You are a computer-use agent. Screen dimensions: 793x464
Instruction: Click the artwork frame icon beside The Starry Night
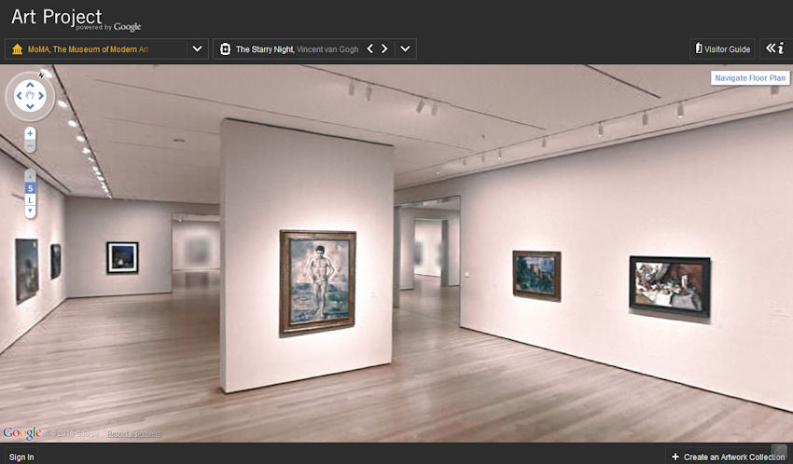[x=226, y=49]
